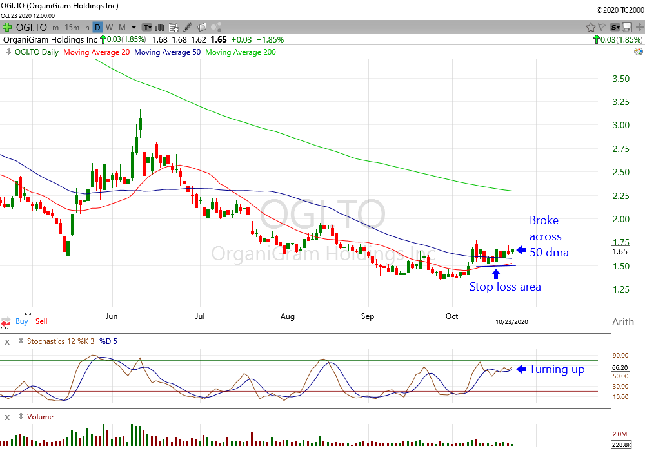Click the add indicator grid icon
The height and width of the screenshot is (451, 645).
174,28
